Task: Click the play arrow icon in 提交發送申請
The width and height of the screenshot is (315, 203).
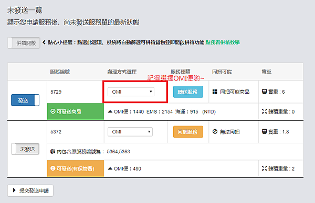Action: (x=14, y=190)
